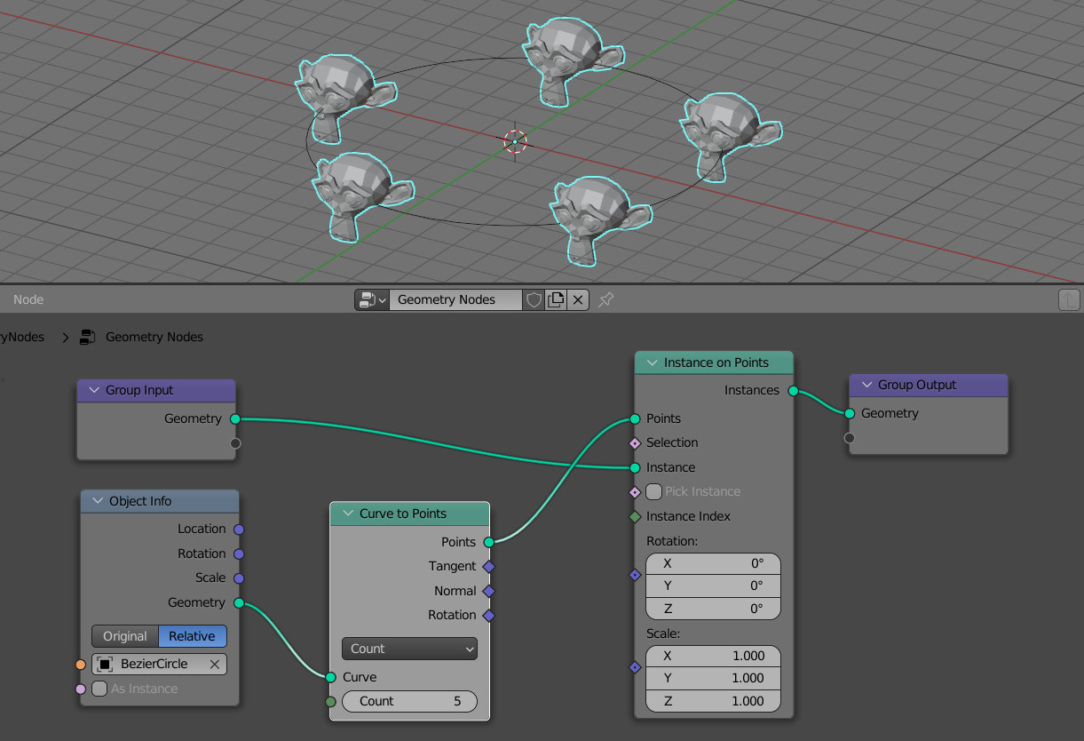The height and width of the screenshot is (741, 1084).
Task: Click the Geometry Nodes name field in header
Action: click(456, 299)
